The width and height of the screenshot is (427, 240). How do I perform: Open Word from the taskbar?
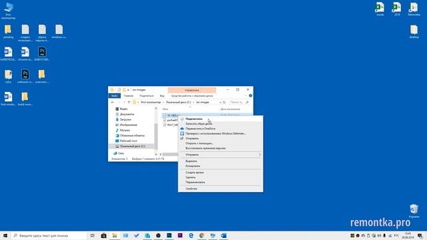[x=224, y=235]
